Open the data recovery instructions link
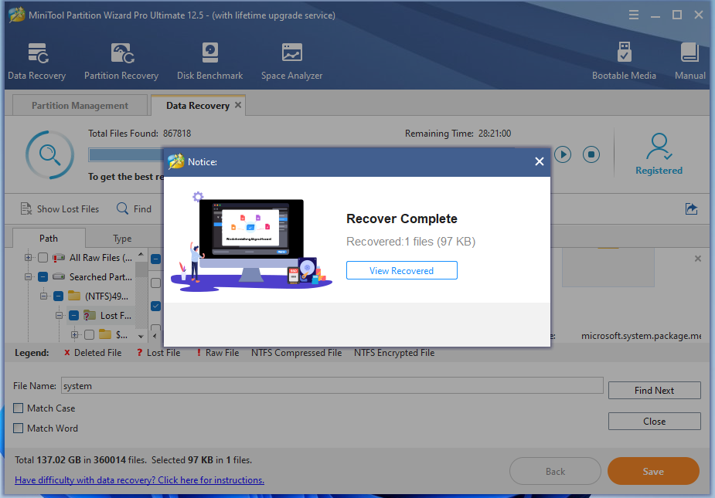This screenshot has width=715, height=498. [140, 479]
